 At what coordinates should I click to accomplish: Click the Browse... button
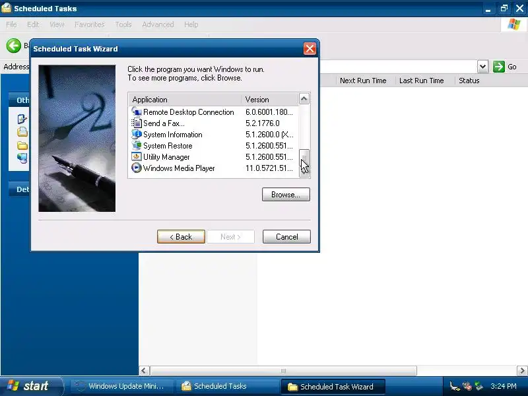point(286,194)
